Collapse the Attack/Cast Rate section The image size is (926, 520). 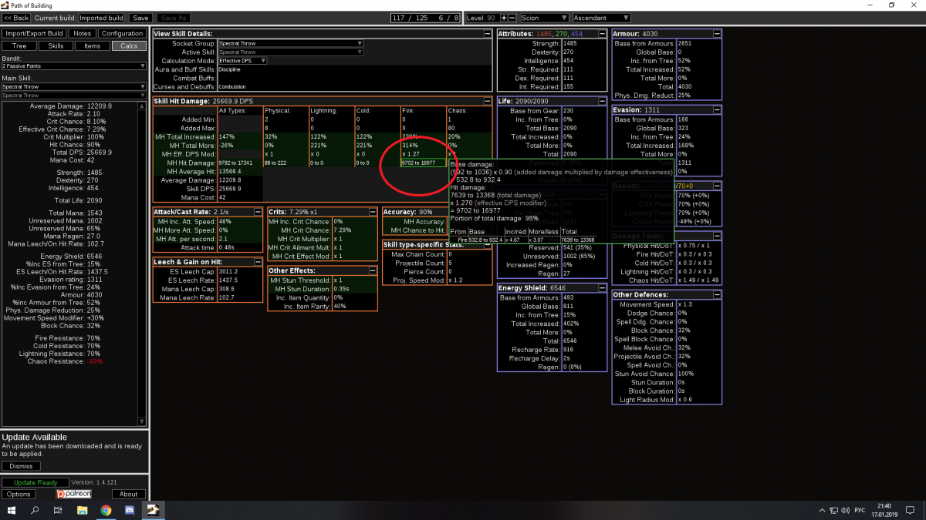click(x=259, y=211)
